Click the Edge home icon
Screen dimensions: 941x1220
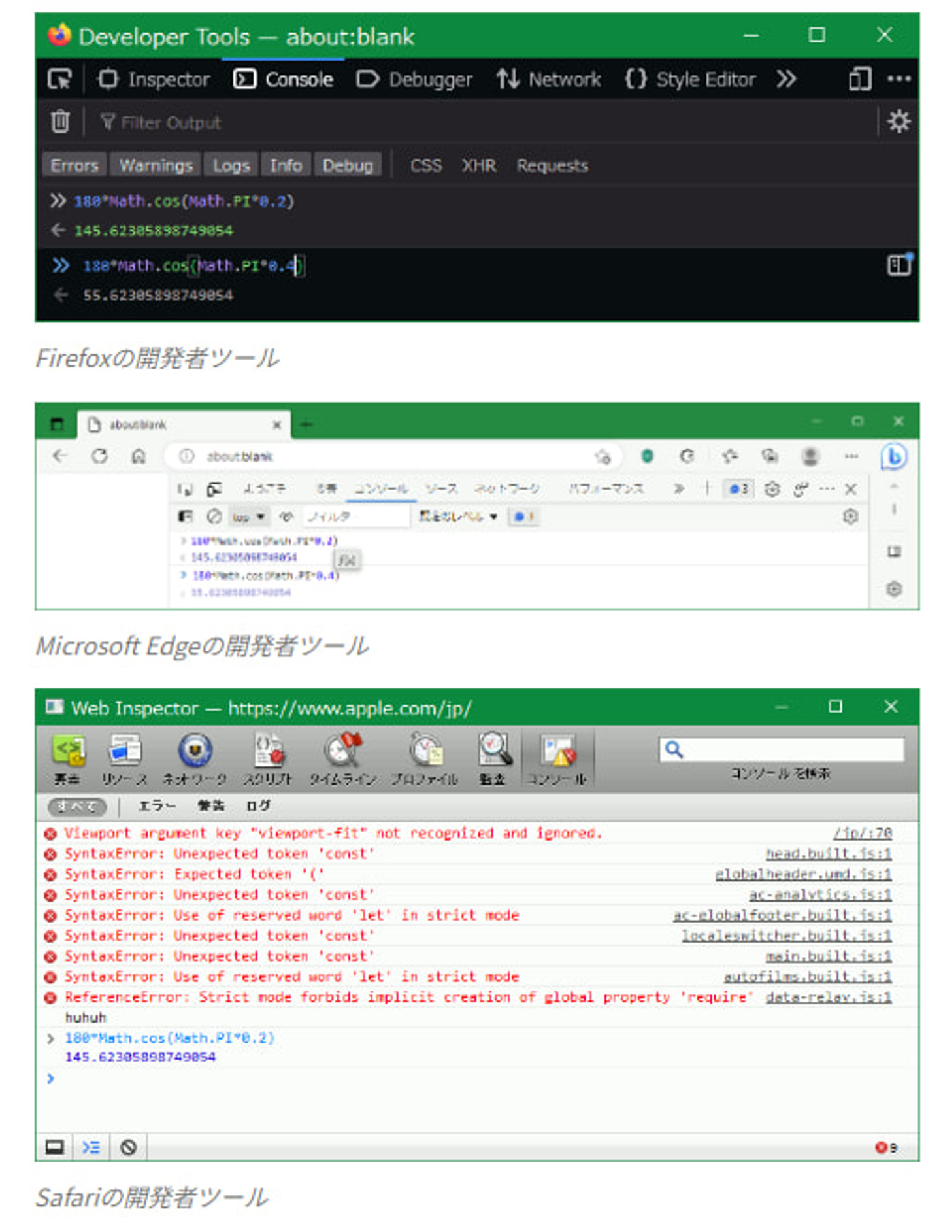coord(139,456)
